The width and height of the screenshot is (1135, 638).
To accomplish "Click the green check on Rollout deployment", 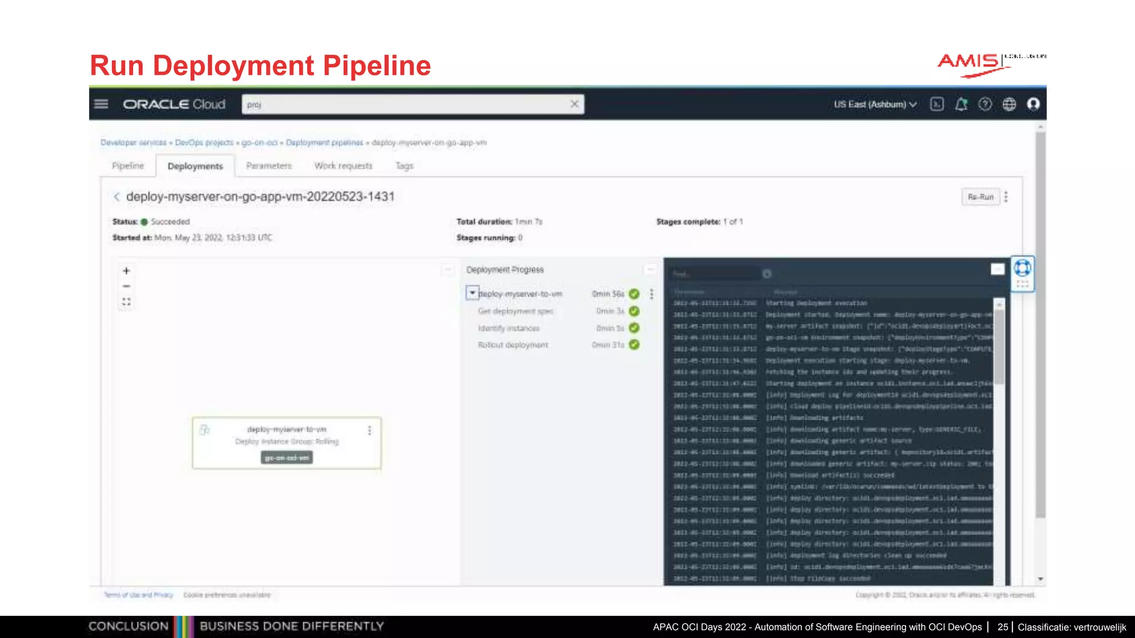I will click(x=634, y=345).
